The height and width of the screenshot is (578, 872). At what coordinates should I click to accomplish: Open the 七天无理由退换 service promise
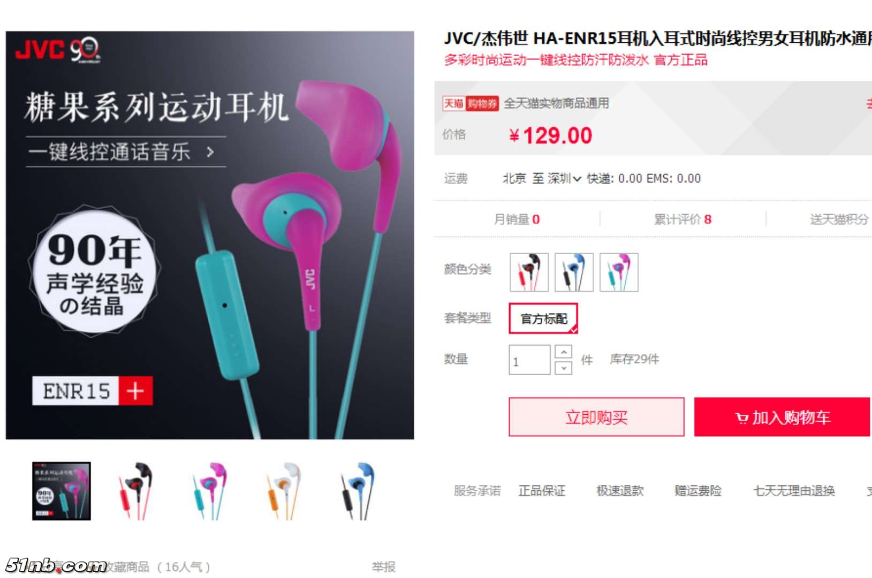794,491
